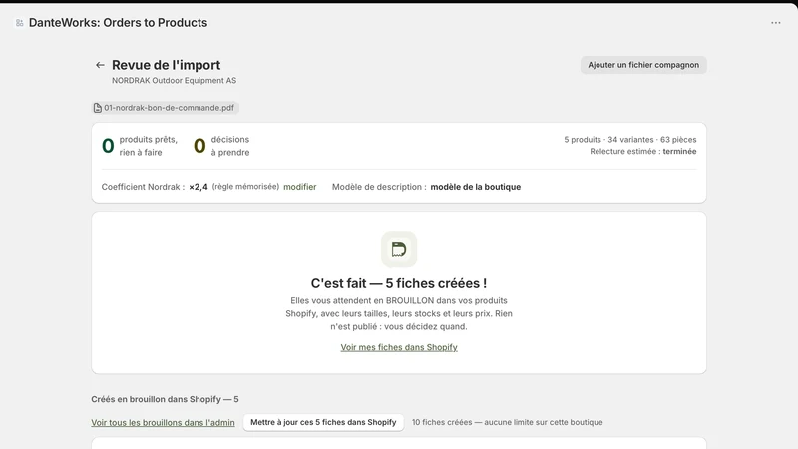Click the 0 produits prêts counter

(x=140, y=146)
